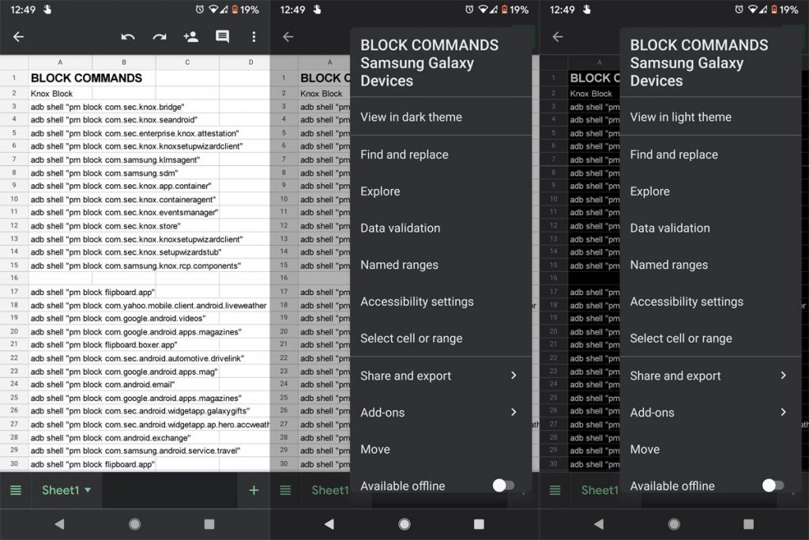Expand Share and export in the middle menu
This screenshot has height=540, width=809.
(441, 376)
